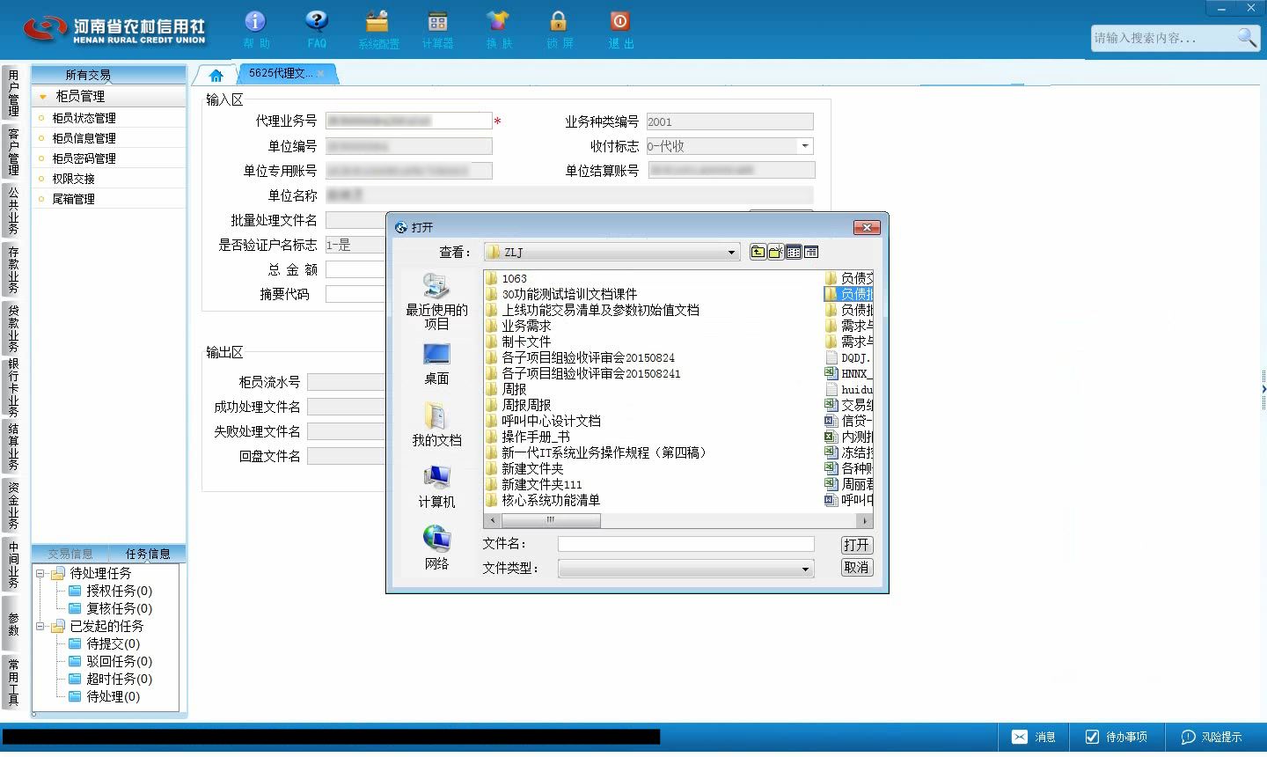This screenshot has height=757, width=1267.
Task: Click the 换肤 skin change icon
Action: tap(498, 29)
